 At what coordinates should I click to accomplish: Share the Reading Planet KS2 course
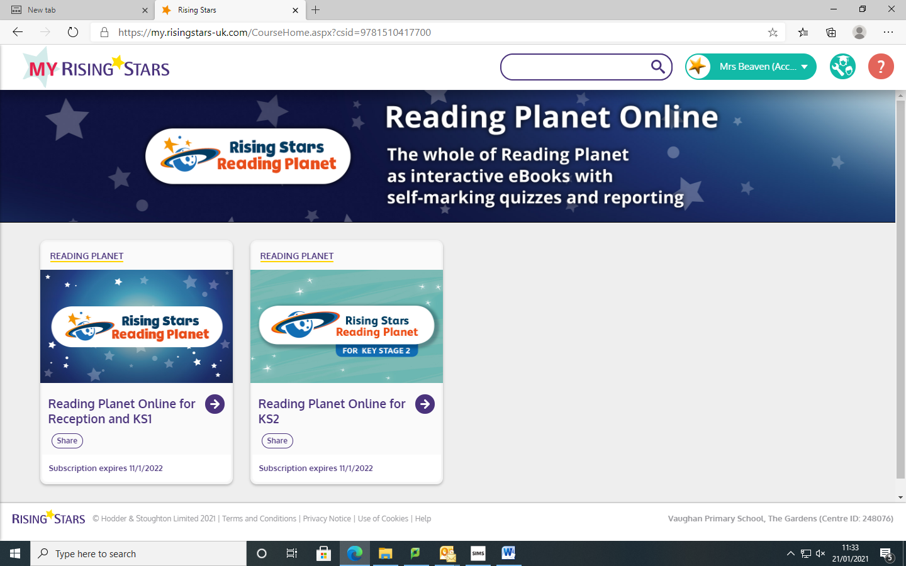coord(277,441)
